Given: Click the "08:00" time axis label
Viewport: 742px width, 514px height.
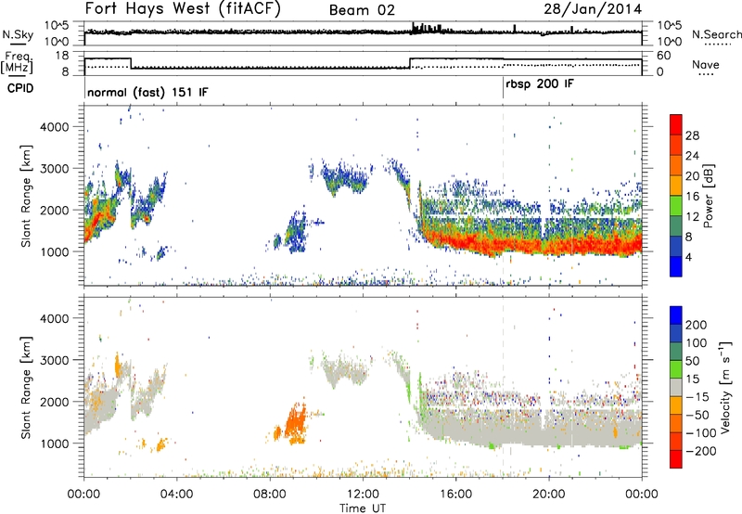Looking at the screenshot, I should [270, 495].
